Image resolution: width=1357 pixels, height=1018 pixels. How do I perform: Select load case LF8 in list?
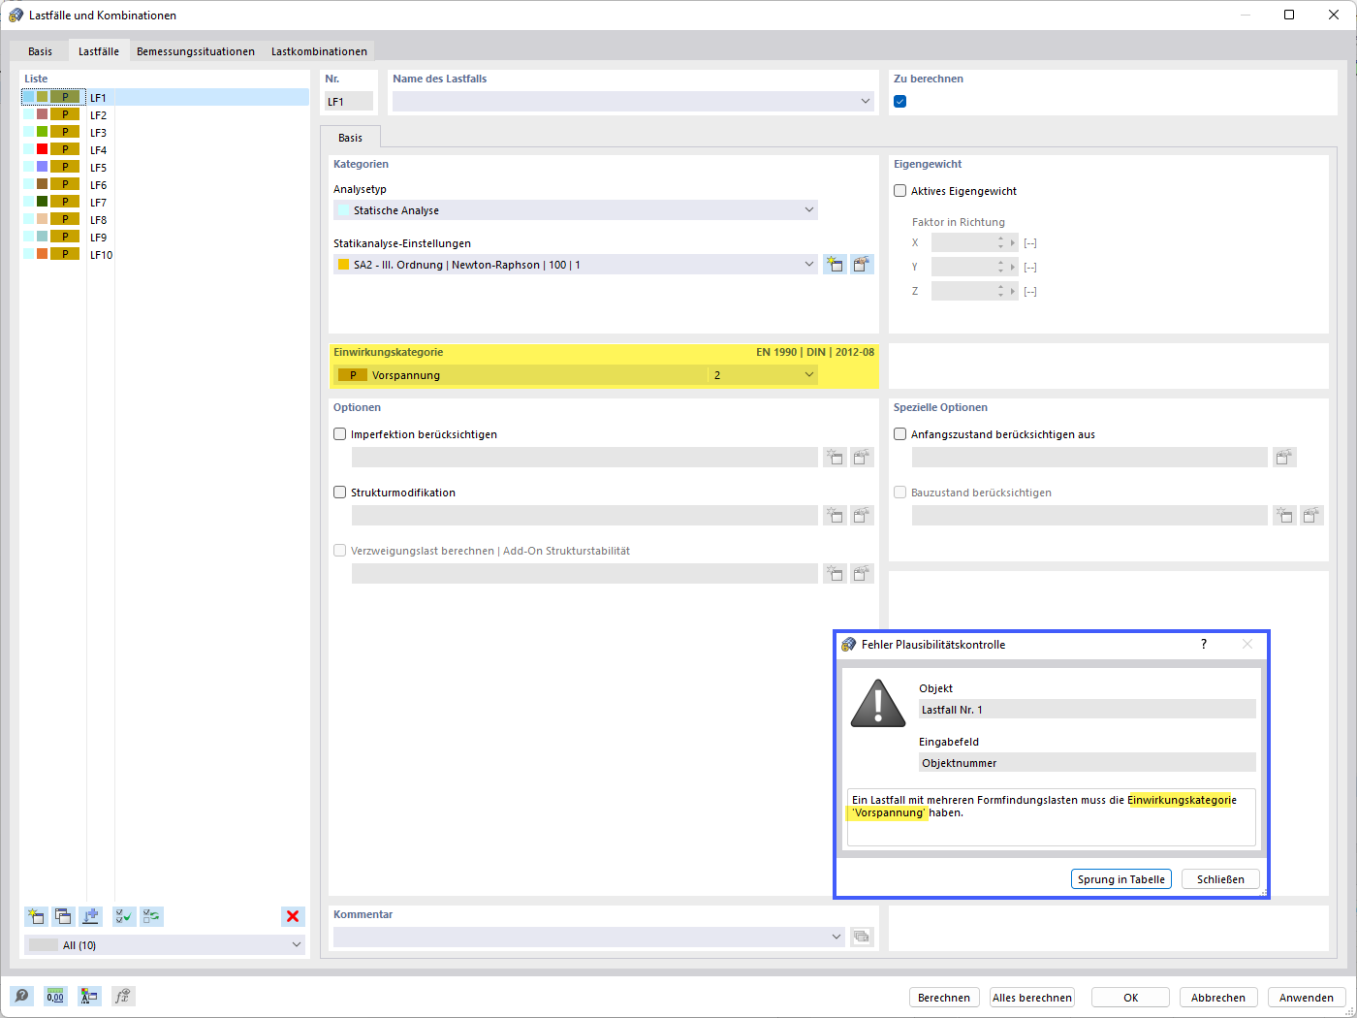click(x=165, y=219)
